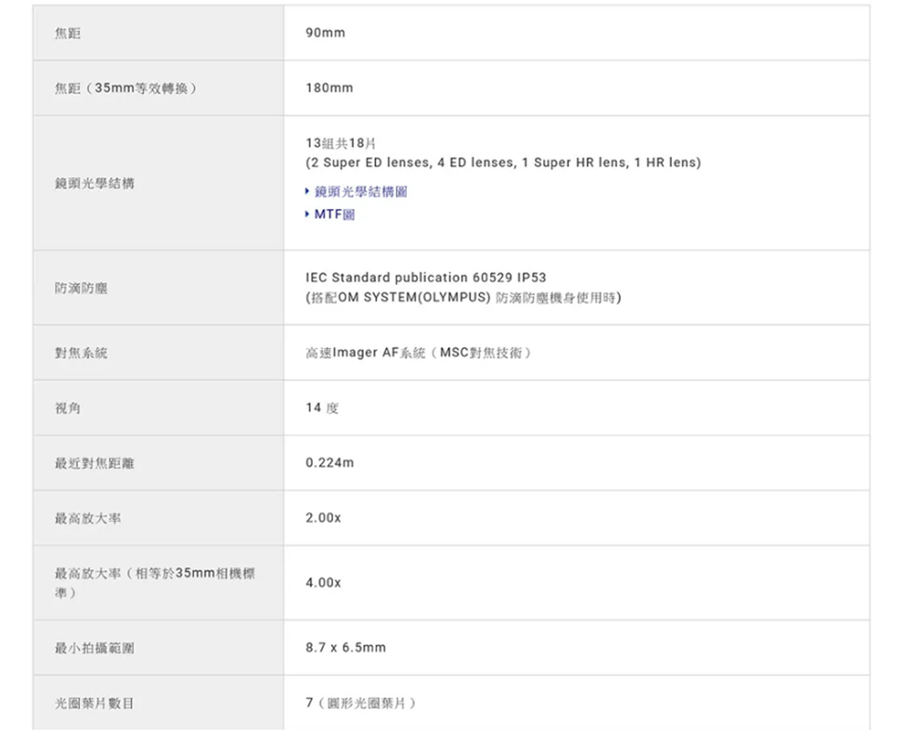Click the 13組共18片 text
This screenshot has width=919, height=739.
(x=340, y=143)
